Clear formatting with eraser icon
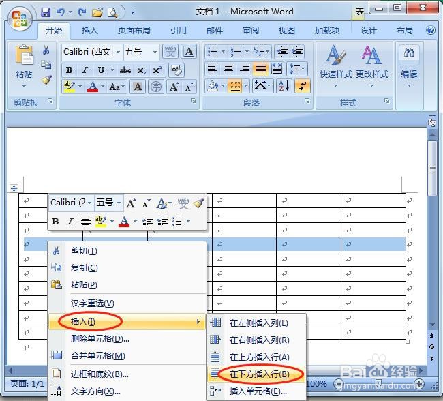443x401 pixels. 177,70
